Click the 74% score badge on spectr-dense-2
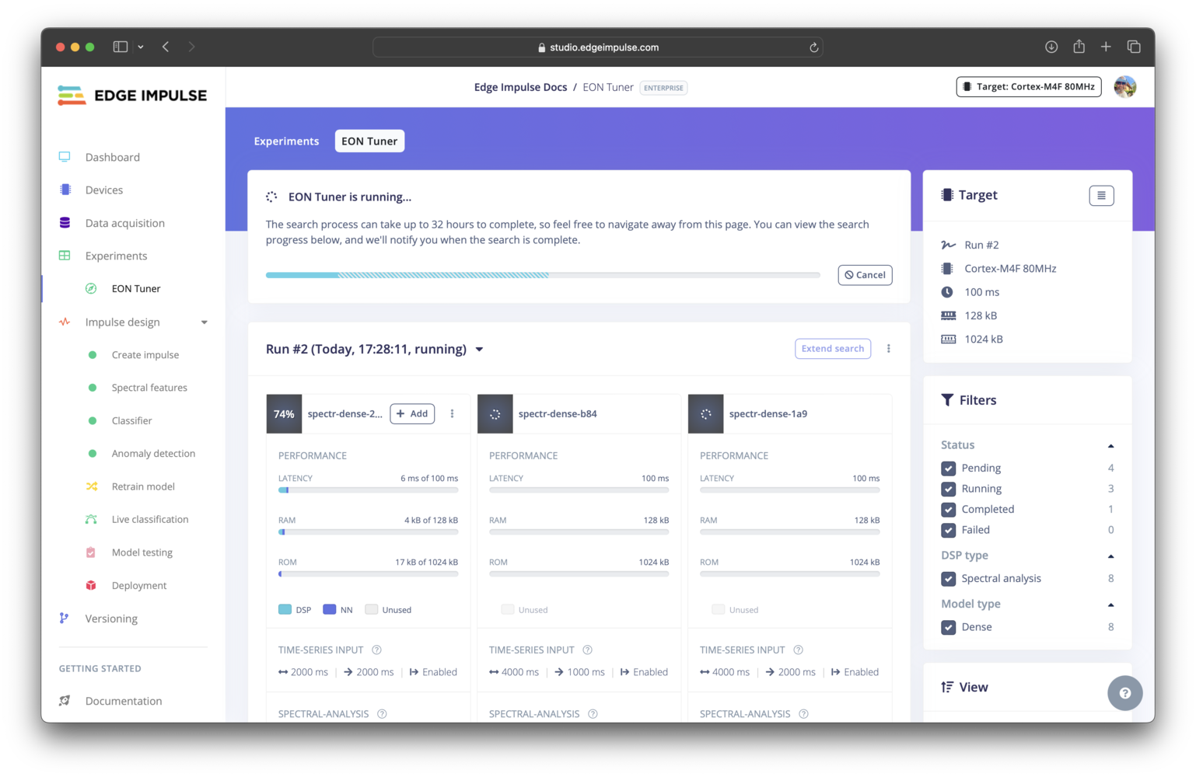1196x777 pixels. (284, 414)
